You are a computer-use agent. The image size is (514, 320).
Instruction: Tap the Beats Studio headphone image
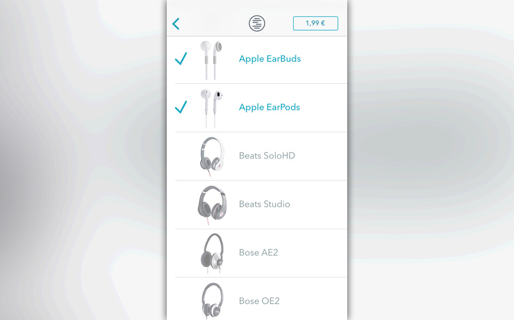tap(212, 205)
